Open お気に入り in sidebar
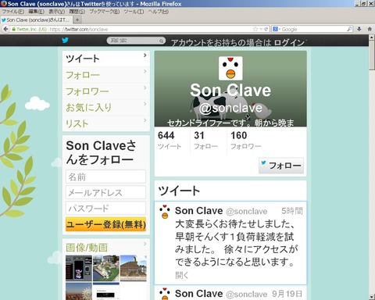This screenshot has height=300, width=375. (106, 107)
